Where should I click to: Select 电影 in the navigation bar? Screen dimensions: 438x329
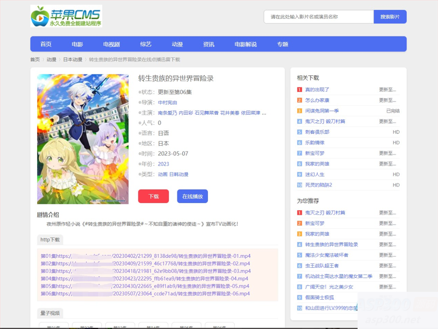coord(77,44)
